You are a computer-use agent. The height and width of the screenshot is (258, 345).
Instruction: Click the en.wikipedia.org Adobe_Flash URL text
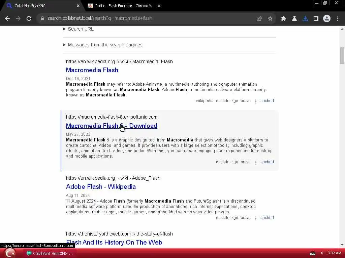pyautogui.click(x=113, y=178)
